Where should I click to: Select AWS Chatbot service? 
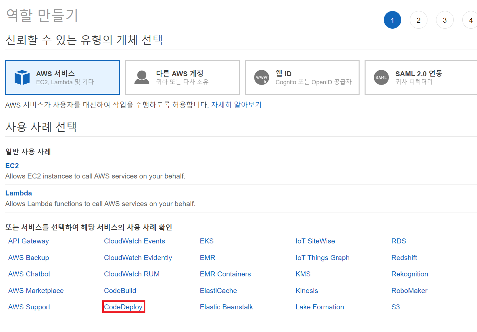29,274
